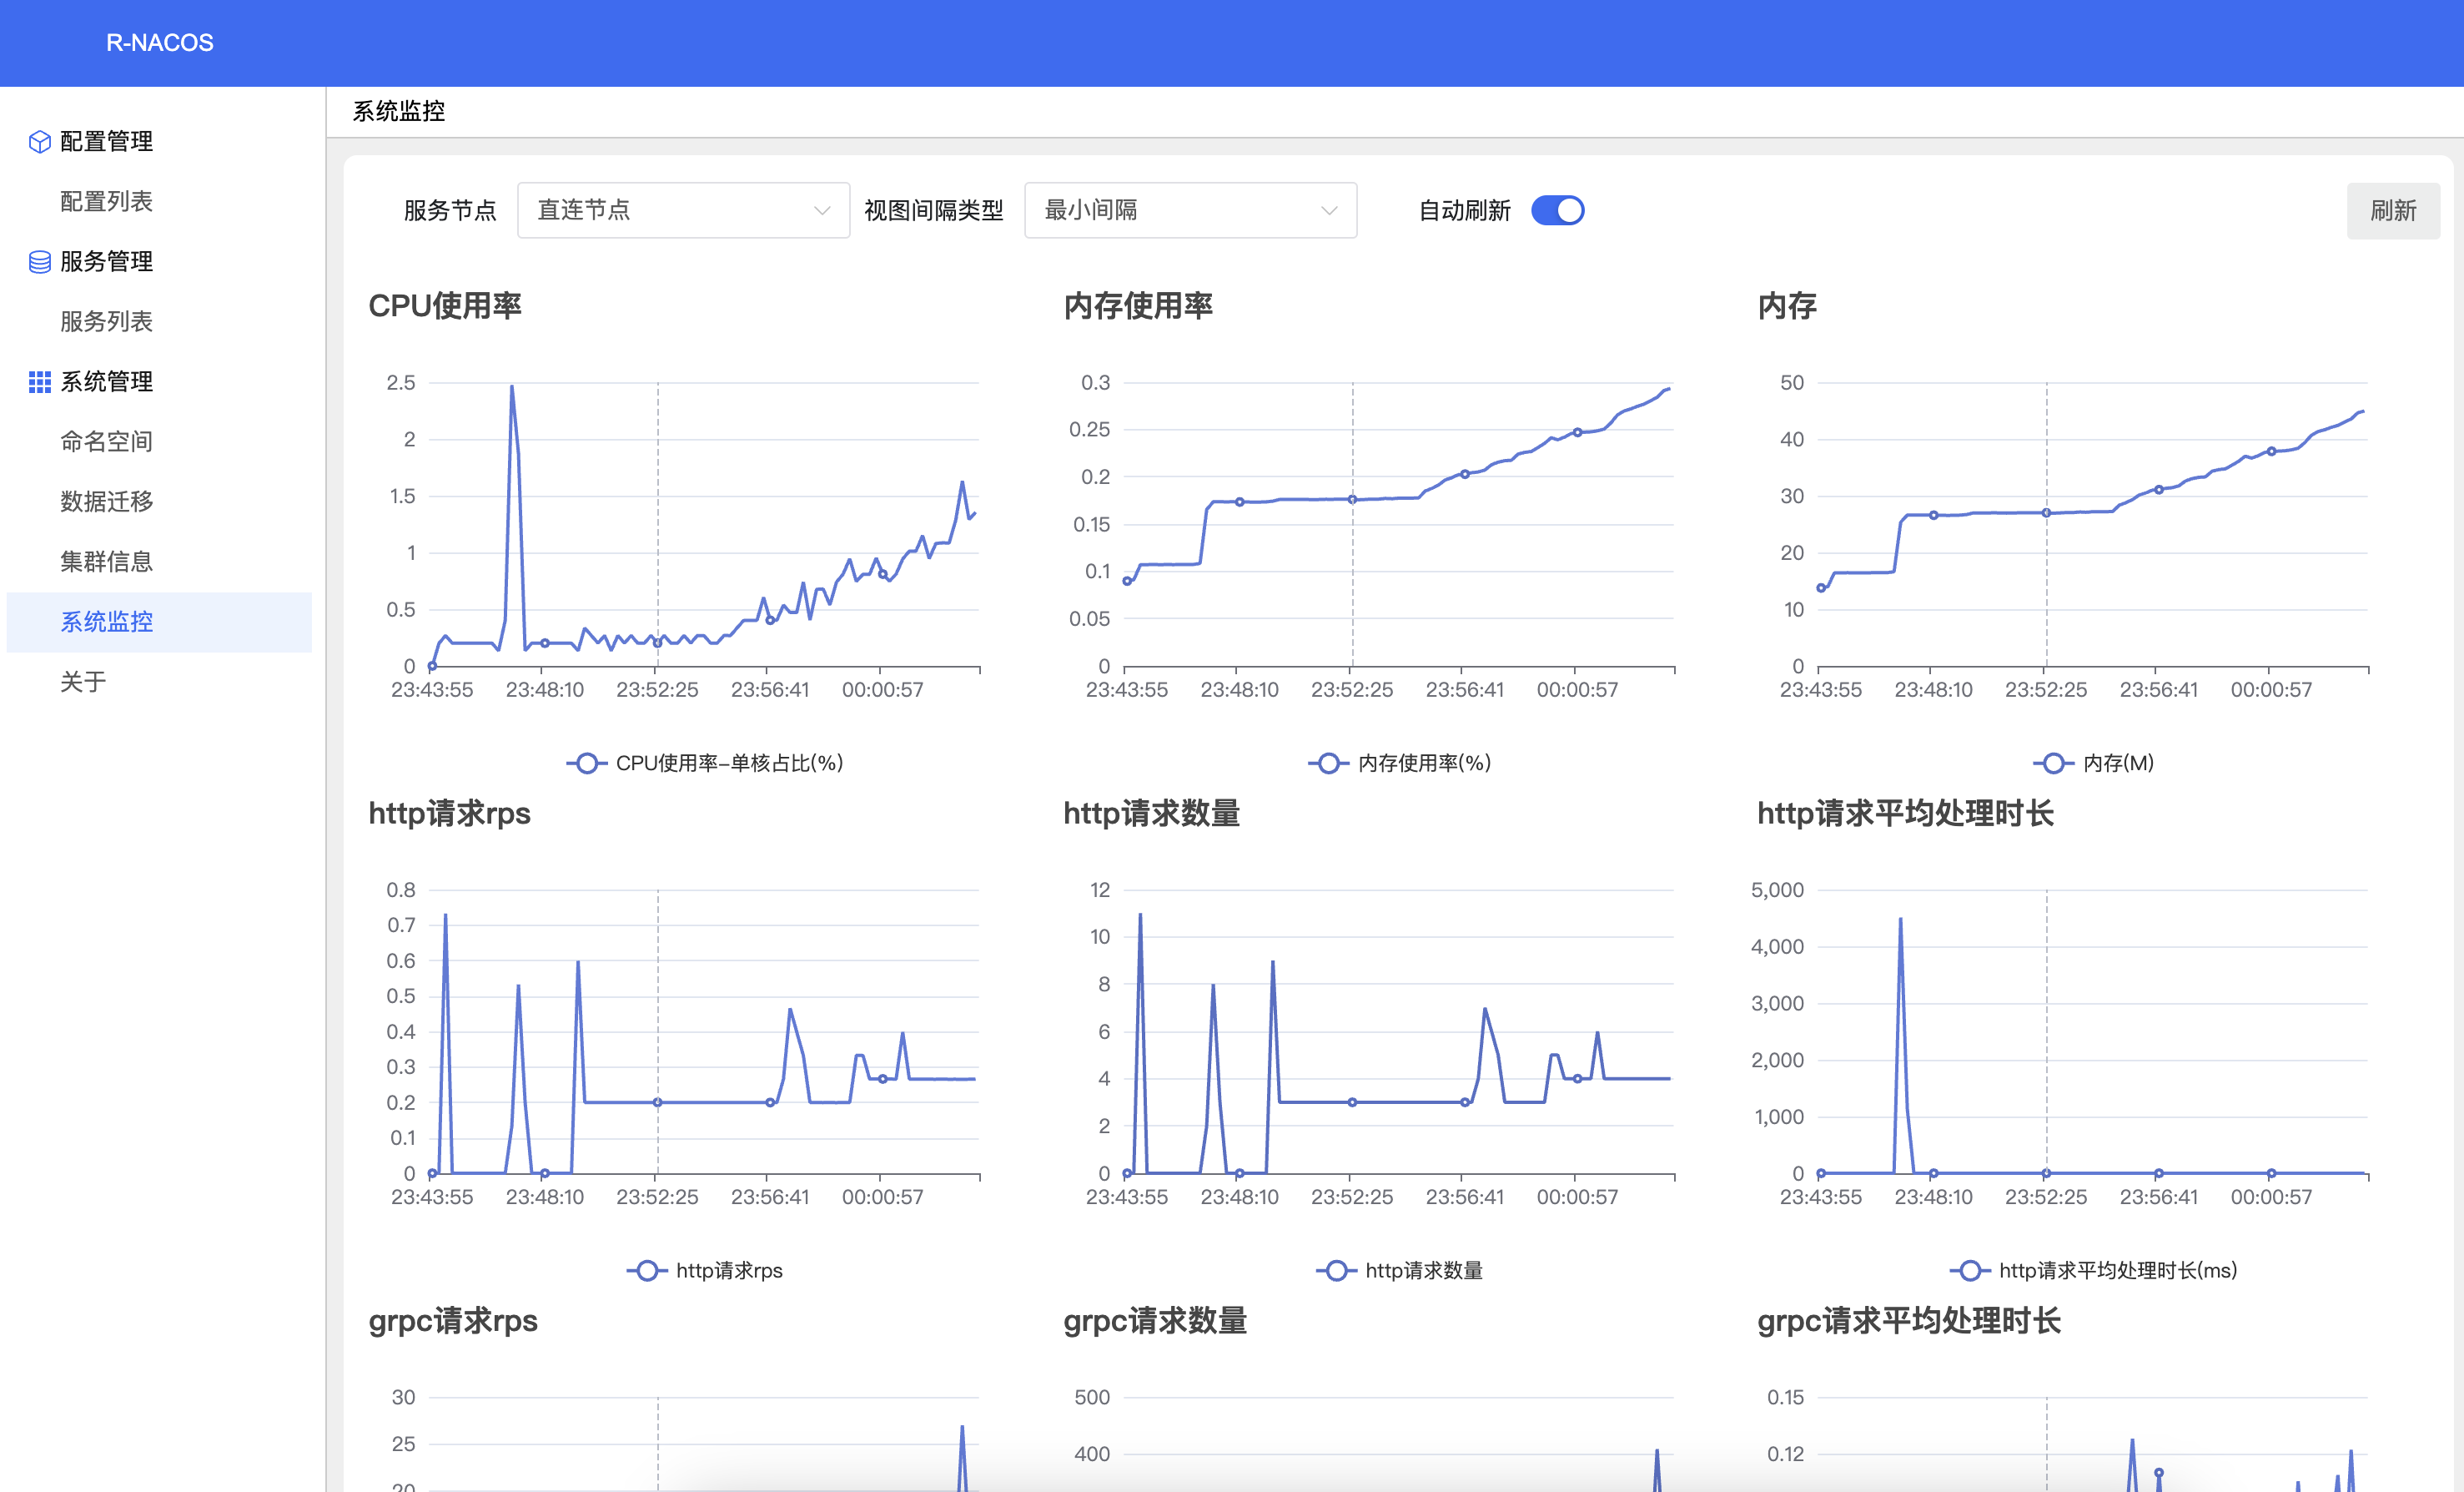Click the R-NACOS header title

click(160, 43)
